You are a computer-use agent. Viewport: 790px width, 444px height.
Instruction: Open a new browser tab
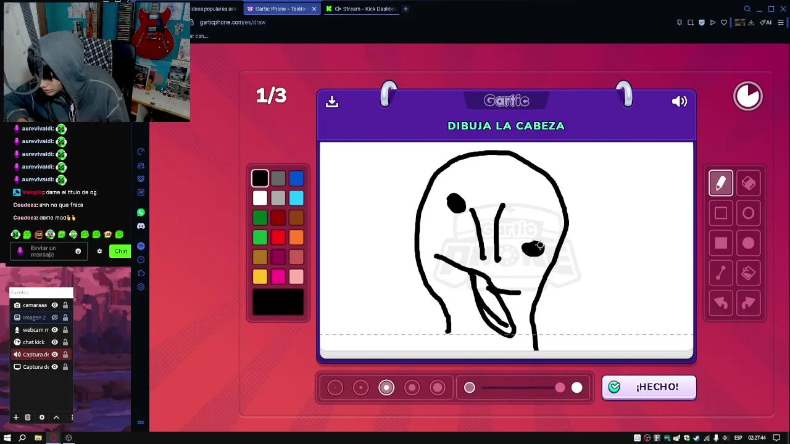[x=405, y=9]
